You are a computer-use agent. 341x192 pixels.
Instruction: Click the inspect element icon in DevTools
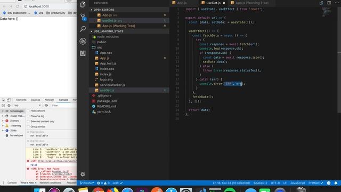(3, 100)
